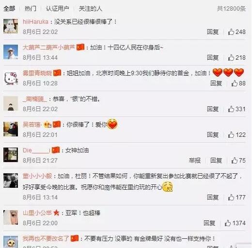Open 大葫芦二葫芦小葫芦 username link
Image resolution: width=252 pixels, height=248 pixels.
pyautogui.click(x=49, y=48)
